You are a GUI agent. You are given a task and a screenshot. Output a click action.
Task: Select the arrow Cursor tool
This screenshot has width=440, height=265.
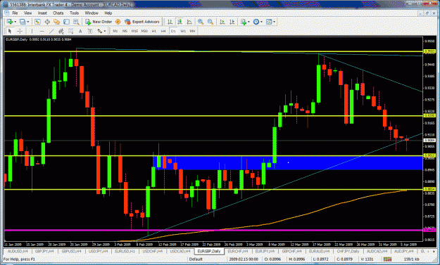tap(10, 31)
